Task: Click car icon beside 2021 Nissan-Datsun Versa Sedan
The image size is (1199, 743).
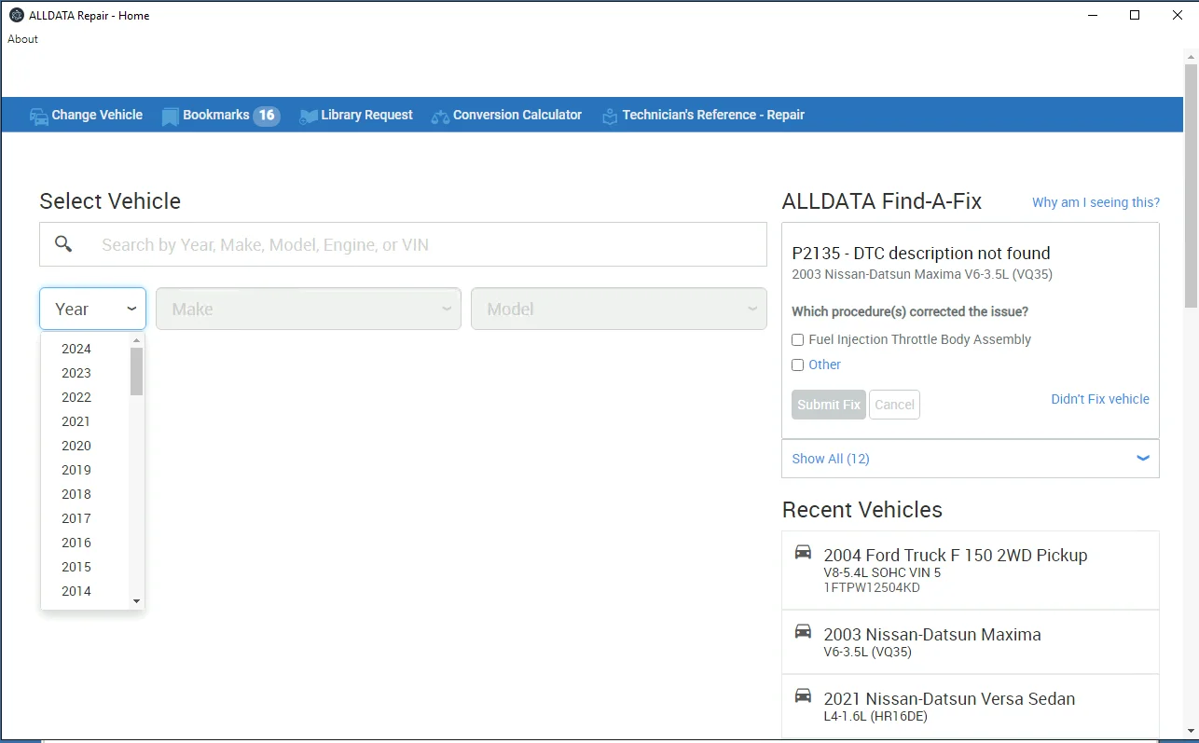Action: [803, 695]
